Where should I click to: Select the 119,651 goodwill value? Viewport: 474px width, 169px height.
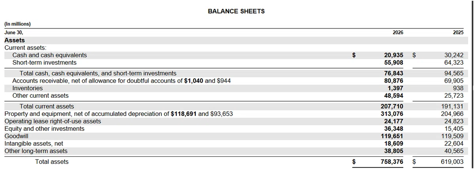pyautogui.click(x=392, y=136)
